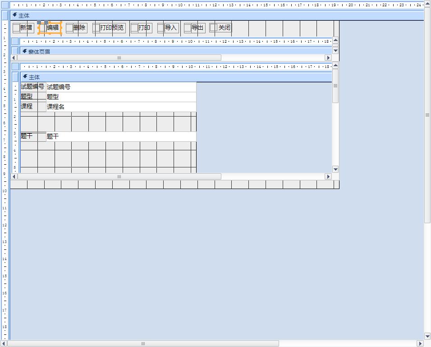Click right arrow of upper subform's horizontal scrollbar
Screen dimensions: 431x347
328,58
